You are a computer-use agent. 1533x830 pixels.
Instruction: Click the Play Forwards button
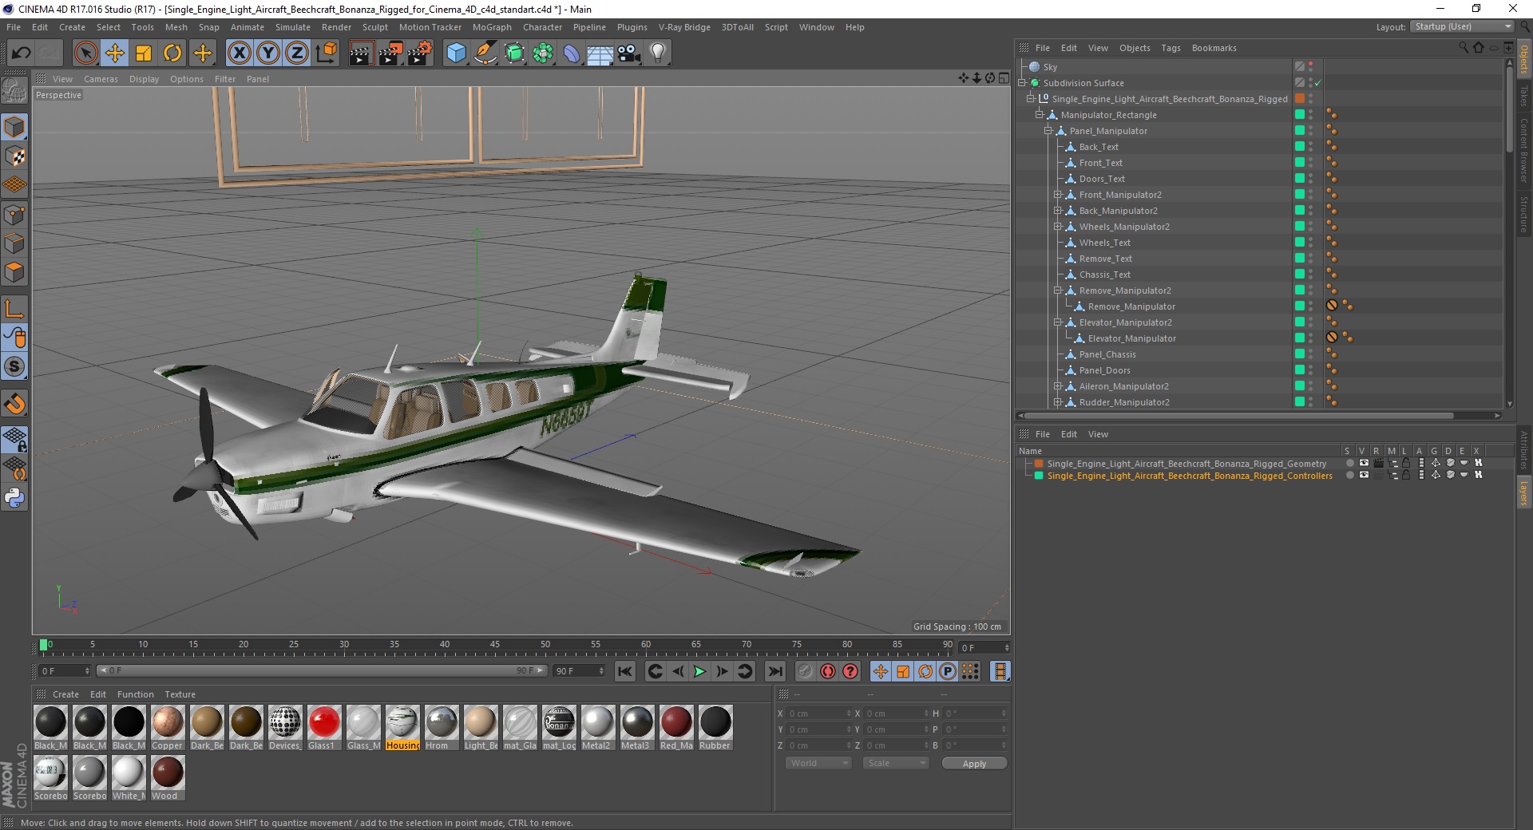(699, 671)
